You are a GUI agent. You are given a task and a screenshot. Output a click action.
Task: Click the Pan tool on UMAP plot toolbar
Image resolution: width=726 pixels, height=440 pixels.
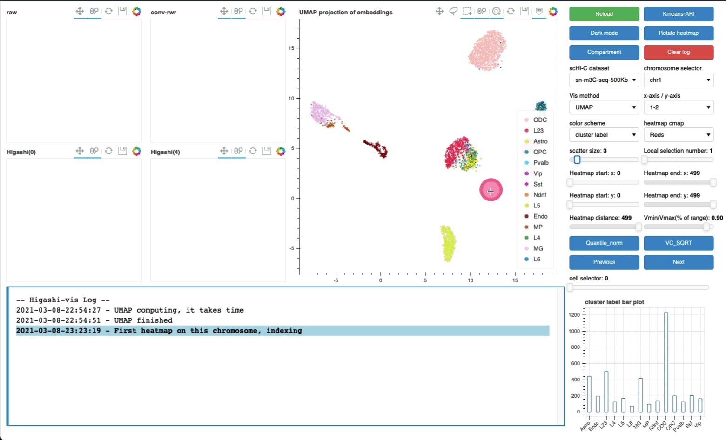coord(439,12)
